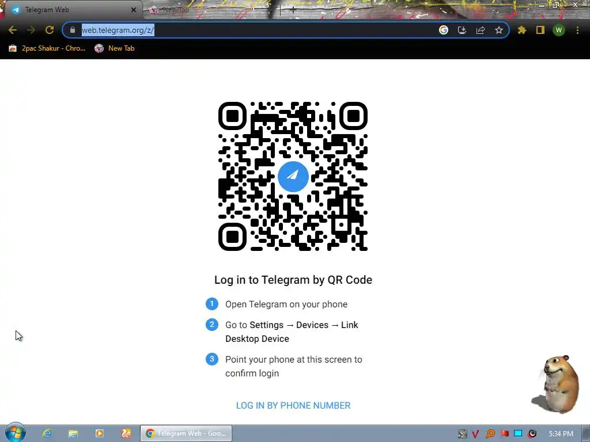Click the hamster desktop pet
The width and height of the screenshot is (590, 442).
[x=557, y=384]
